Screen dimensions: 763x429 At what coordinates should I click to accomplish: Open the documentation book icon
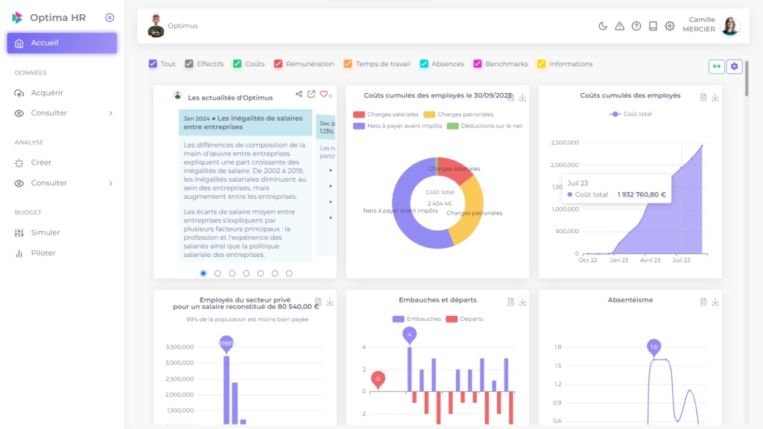(653, 26)
